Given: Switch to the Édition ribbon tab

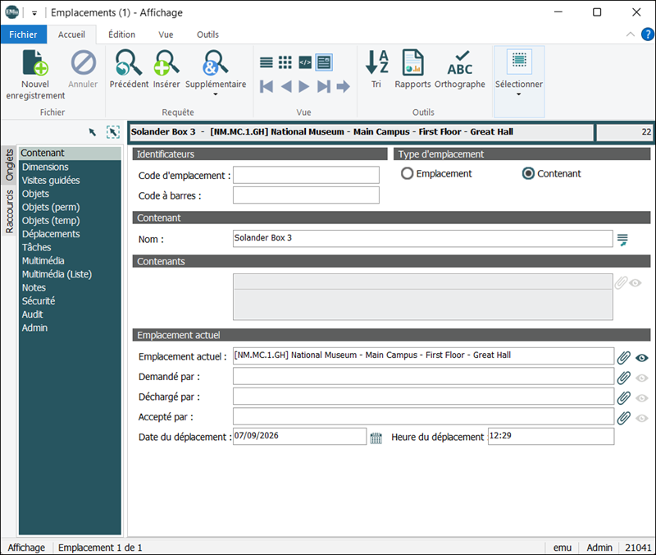Looking at the screenshot, I should click(121, 34).
